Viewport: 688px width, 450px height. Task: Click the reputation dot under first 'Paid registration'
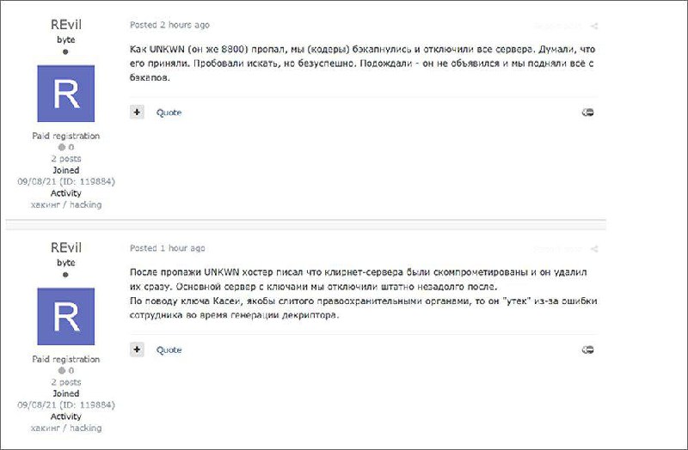[62, 147]
